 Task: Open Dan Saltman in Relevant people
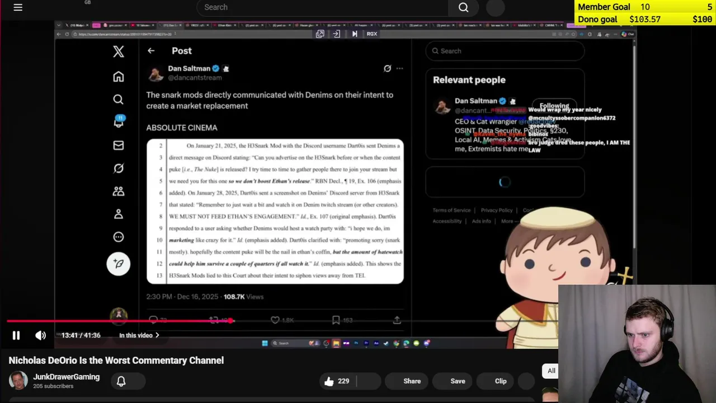[x=476, y=101]
